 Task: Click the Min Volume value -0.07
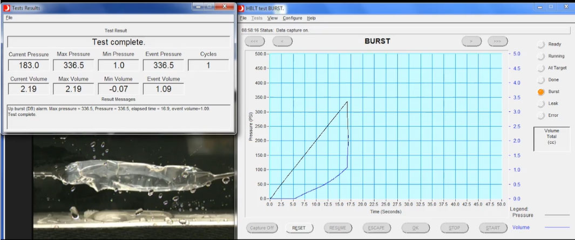tap(118, 88)
